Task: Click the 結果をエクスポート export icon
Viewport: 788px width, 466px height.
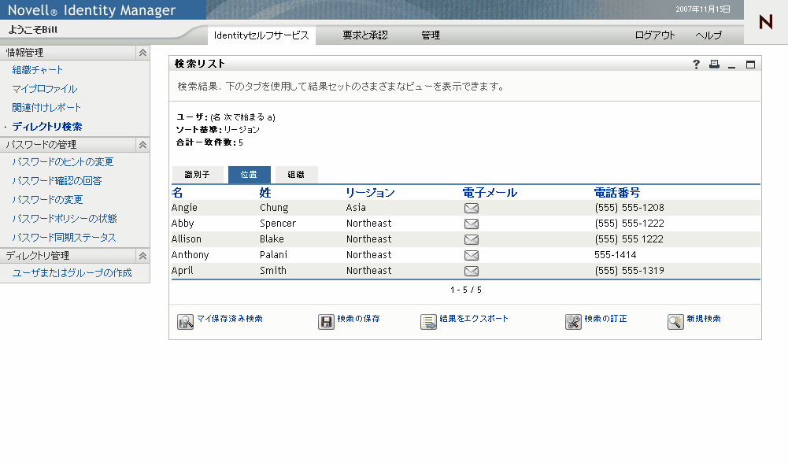Action: tap(429, 322)
